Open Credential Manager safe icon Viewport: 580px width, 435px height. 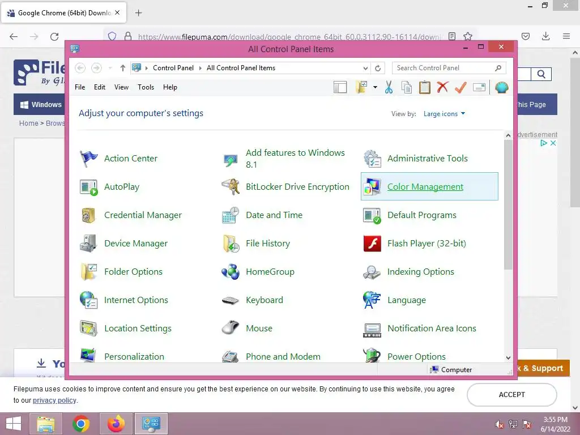(x=88, y=215)
